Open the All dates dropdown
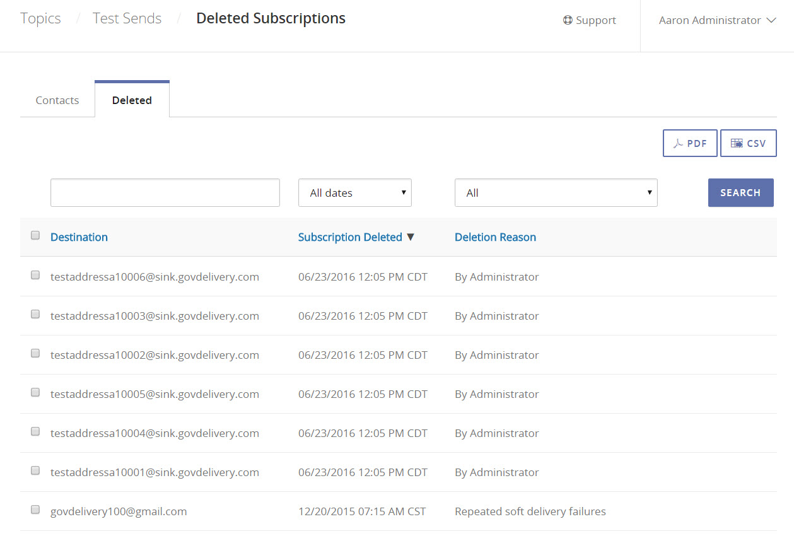The height and width of the screenshot is (536, 794). pyautogui.click(x=354, y=193)
